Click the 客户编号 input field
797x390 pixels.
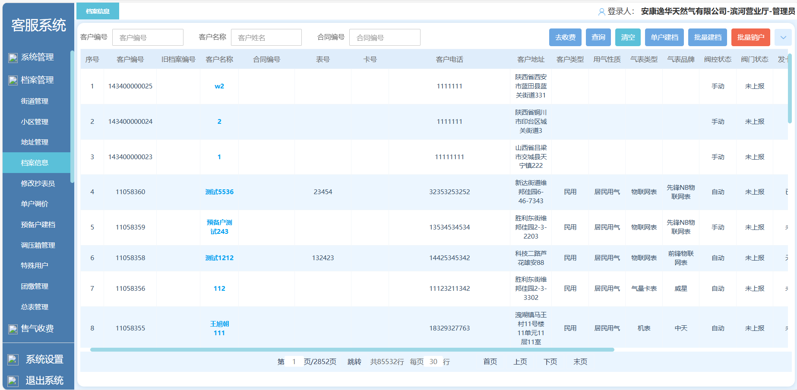coord(148,38)
